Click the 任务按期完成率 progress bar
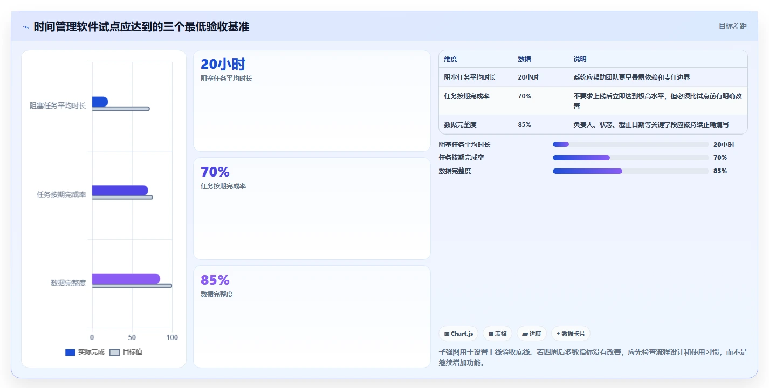This screenshot has height=388, width=769. click(x=630, y=158)
